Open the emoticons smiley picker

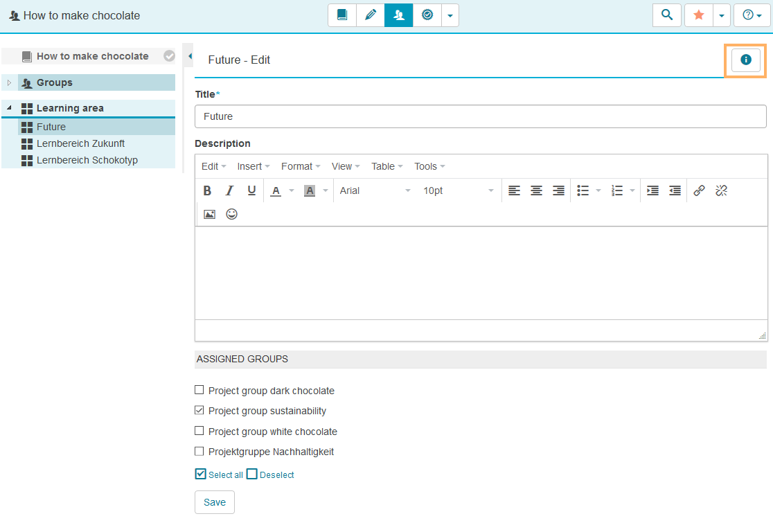[231, 214]
